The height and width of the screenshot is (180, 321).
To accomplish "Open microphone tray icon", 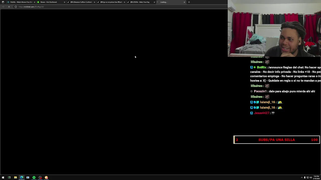I will tap(305, 177).
